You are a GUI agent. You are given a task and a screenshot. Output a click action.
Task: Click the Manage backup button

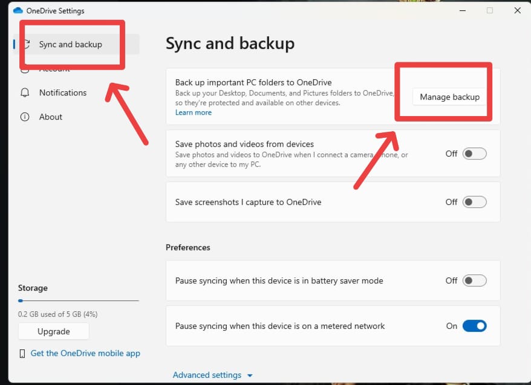tap(449, 97)
